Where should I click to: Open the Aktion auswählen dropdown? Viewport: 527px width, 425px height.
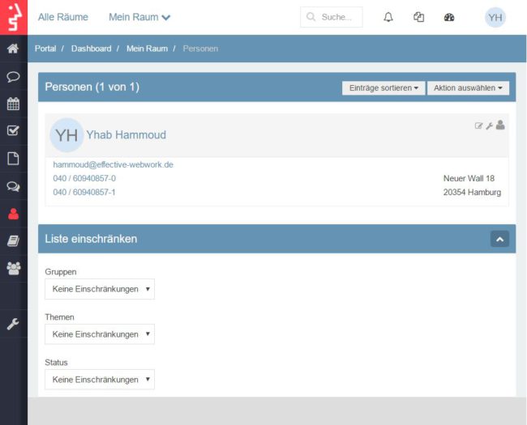[x=468, y=87]
